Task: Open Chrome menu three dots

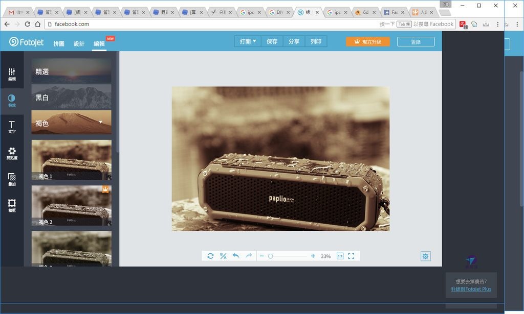Action: pyautogui.click(x=497, y=24)
